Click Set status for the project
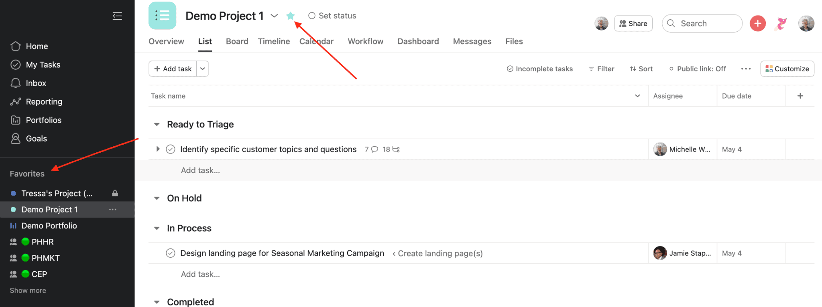This screenshot has height=307, width=822. (x=332, y=16)
